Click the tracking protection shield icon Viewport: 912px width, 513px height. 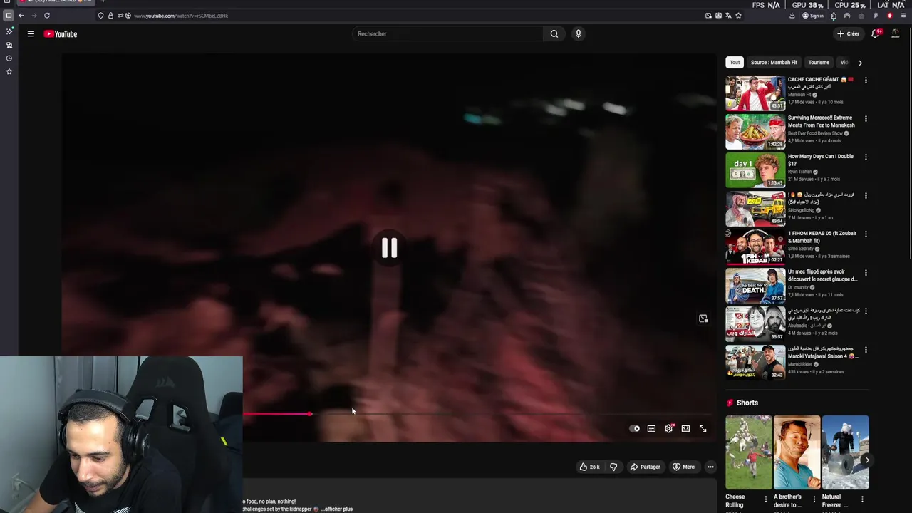[x=100, y=15]
